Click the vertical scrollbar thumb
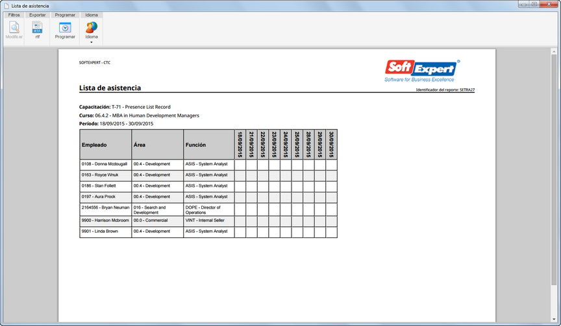This screenshot has height=326, width=561. coord(554,170)
